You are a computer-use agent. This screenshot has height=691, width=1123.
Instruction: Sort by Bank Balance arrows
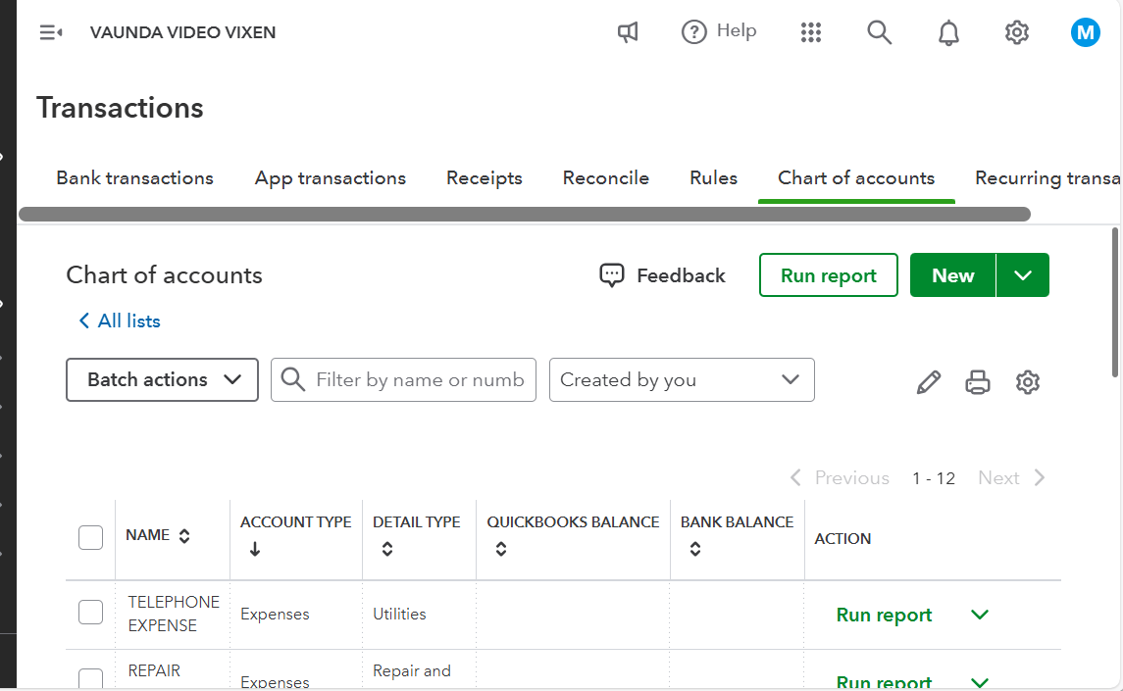pos(694,549)
